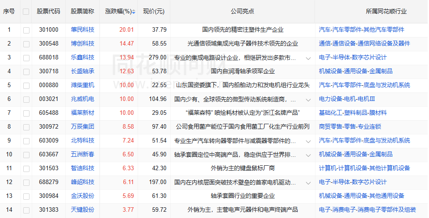Open 乐鑫科技's 电子-半导体-数字芯片设计 industry link

353,58
